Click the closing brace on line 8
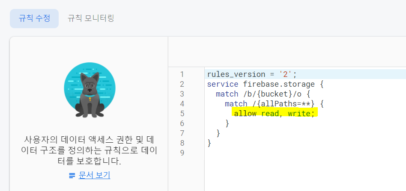 pyautogui.click(x=209, y=143)
